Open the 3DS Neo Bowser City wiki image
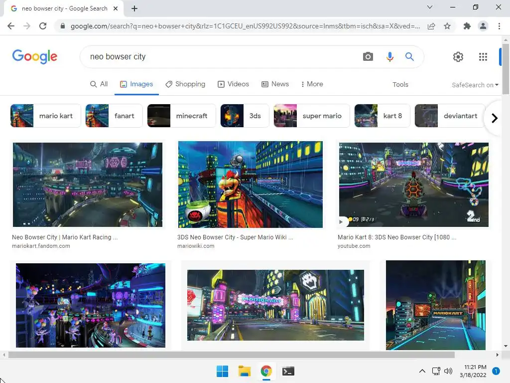The width and height of the screenshot is (510, 383). point(251,185)
